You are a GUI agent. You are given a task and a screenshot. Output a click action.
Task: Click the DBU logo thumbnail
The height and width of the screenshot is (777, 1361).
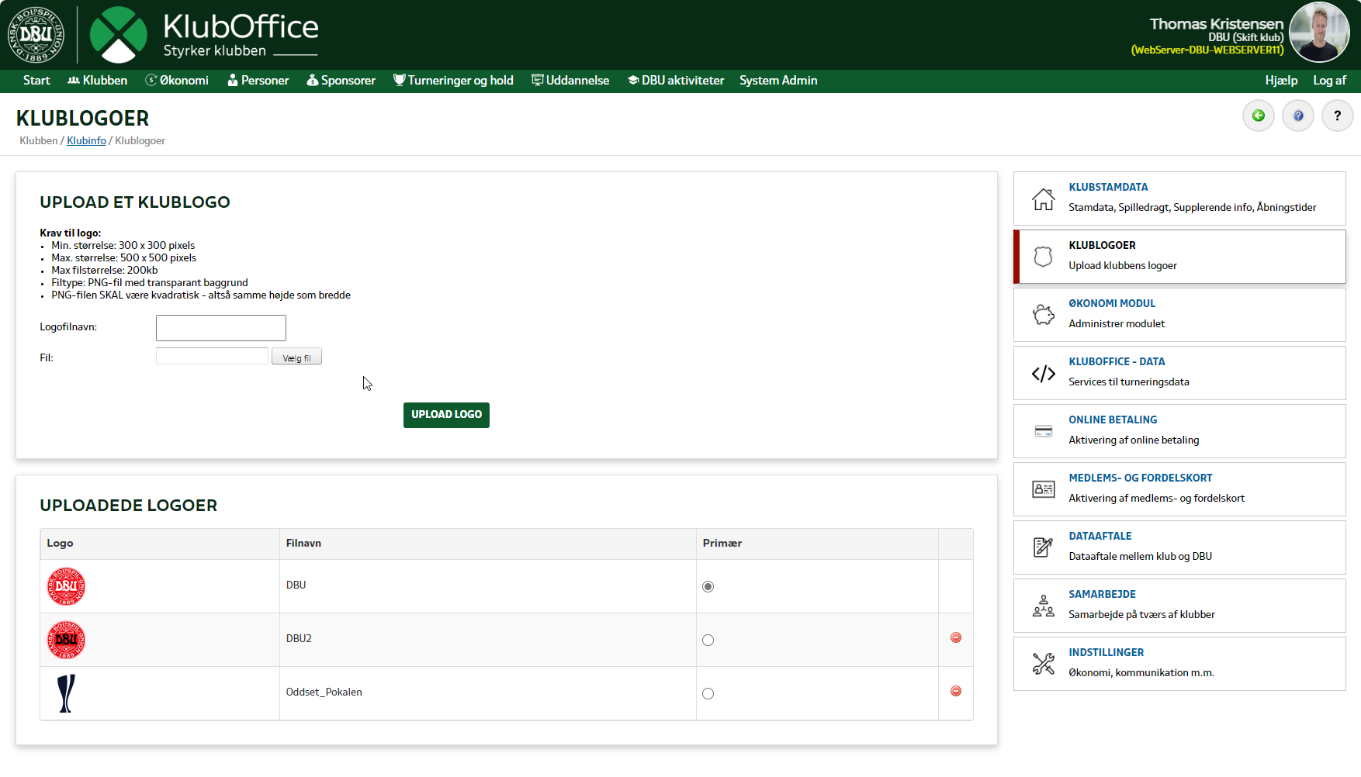tap(66, 586)
